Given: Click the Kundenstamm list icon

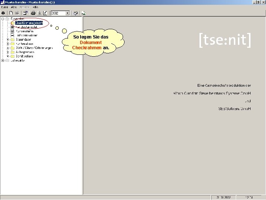Looking at the screenshot, I should [x=13, y=31].
